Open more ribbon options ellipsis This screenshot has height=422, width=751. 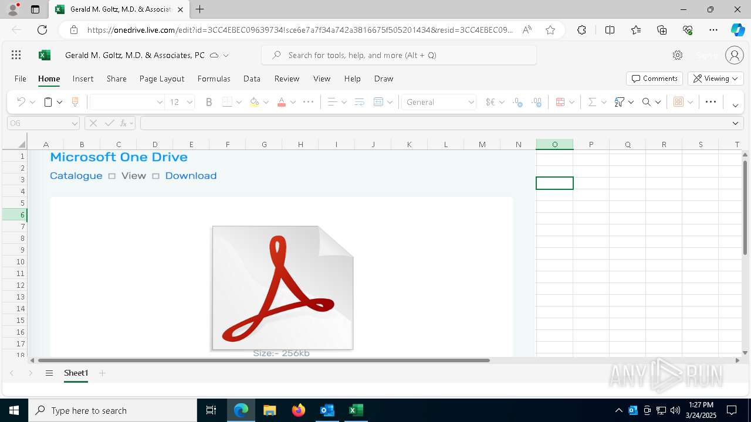click(x=711, y=102)
